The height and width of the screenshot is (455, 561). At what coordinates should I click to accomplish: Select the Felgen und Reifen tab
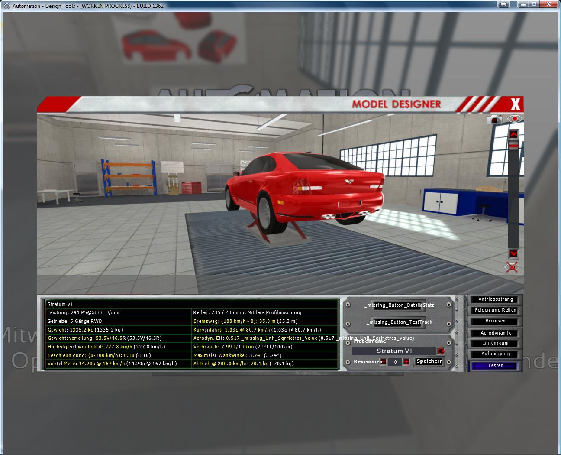pos(495,310)
